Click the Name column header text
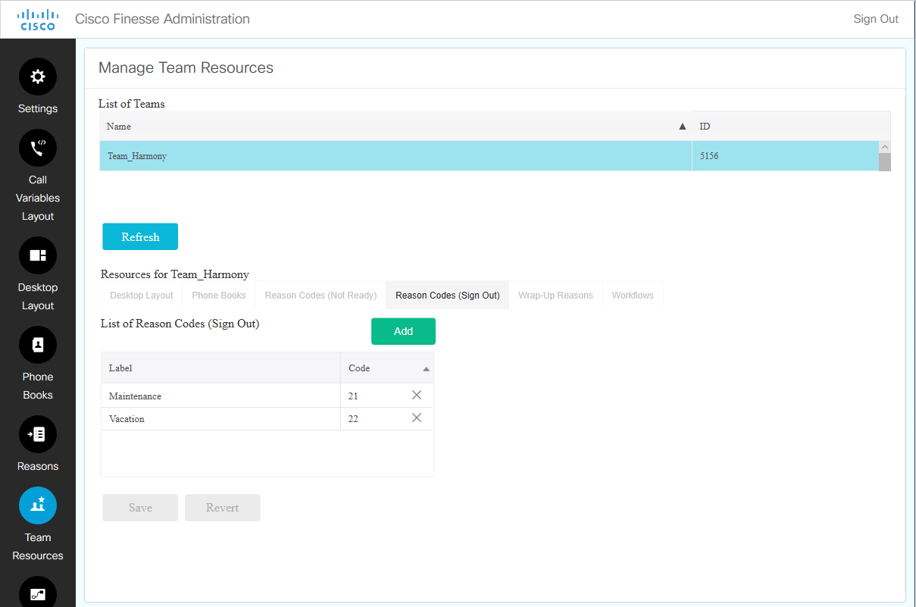Image resolution: width=916 pixels, height=607 pixels. click(x=119, y=127)
